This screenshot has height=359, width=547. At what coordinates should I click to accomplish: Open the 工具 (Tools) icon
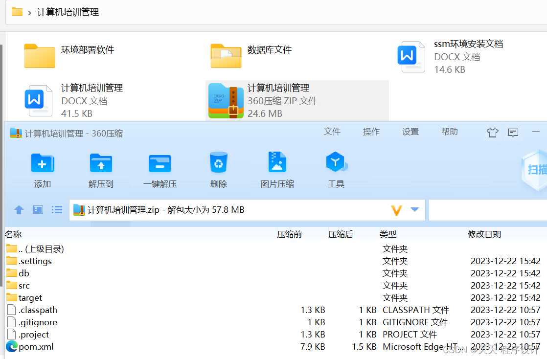[x=336, y=162]
